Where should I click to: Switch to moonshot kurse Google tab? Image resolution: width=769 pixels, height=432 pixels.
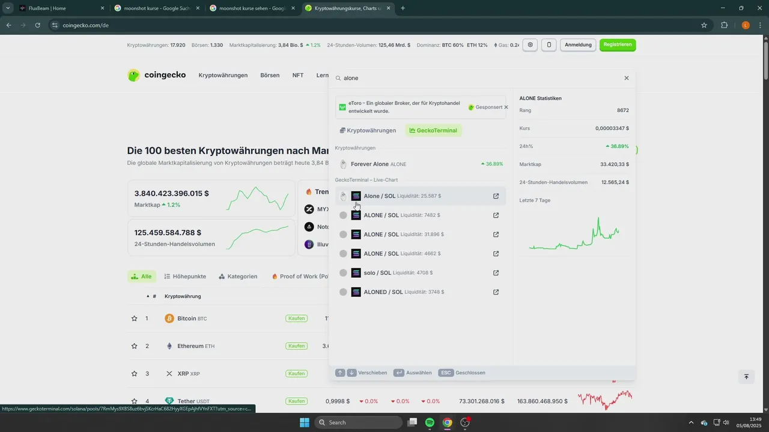pyautogui.click(x=157, y=8)
